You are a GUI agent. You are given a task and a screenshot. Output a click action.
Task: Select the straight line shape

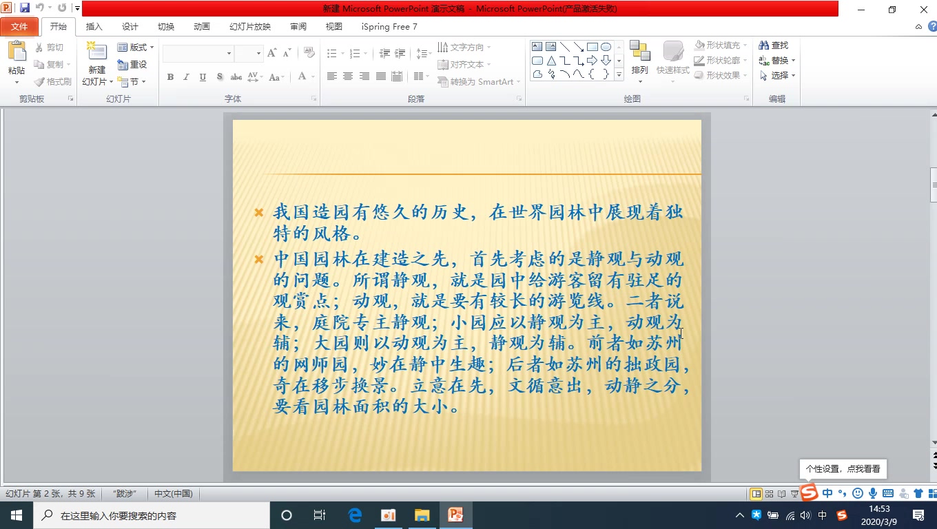click(565, 47)
